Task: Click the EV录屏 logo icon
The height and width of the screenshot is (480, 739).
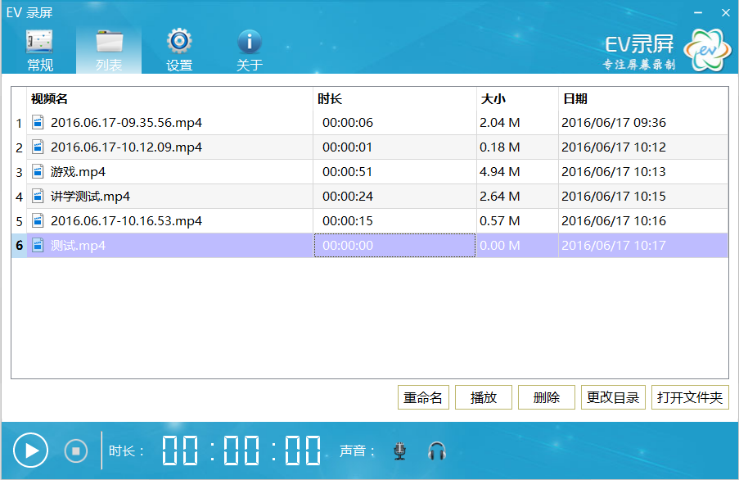Action: pos(707,51)
